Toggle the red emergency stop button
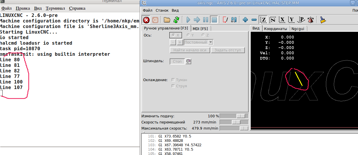Screen dimensions: 358x155 pyautogui.click(x=146, y=20)
